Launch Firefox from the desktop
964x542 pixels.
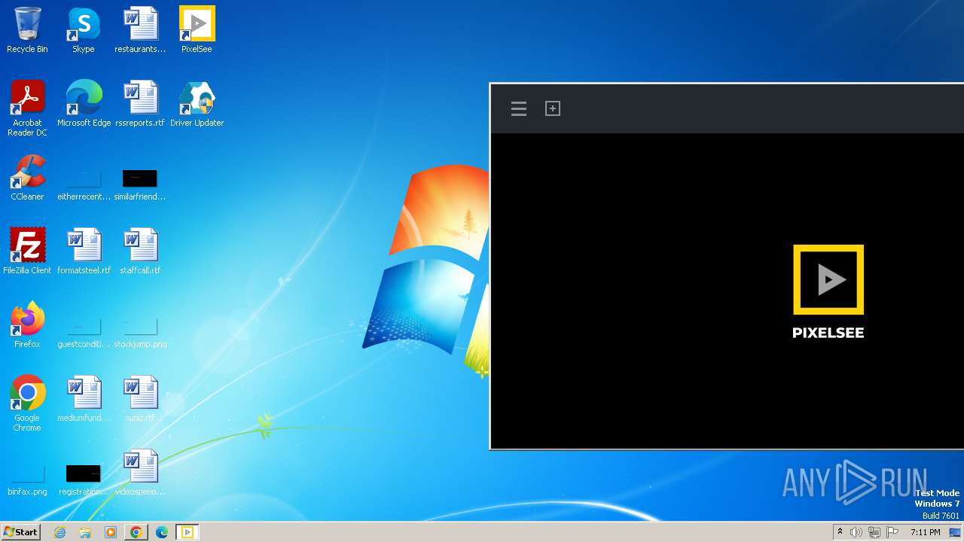pos(27,325)
